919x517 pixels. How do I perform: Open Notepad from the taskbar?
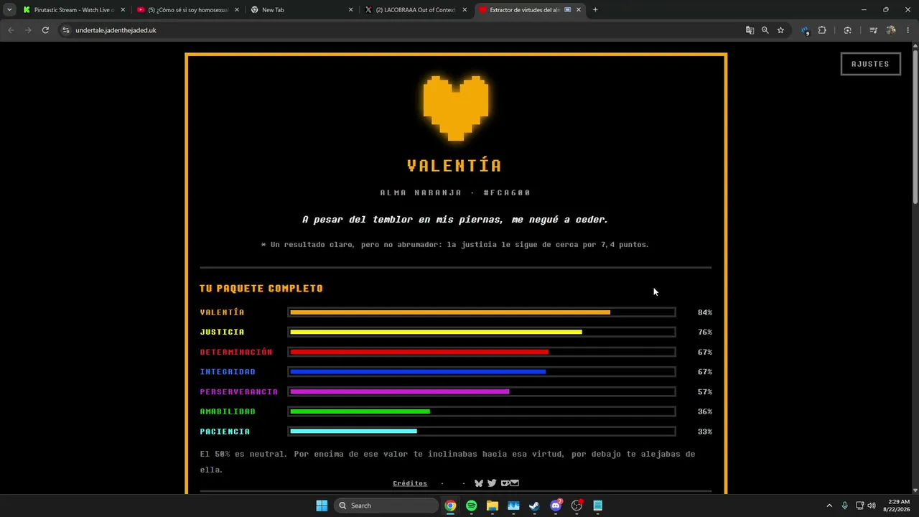click(x=597, y=506)
